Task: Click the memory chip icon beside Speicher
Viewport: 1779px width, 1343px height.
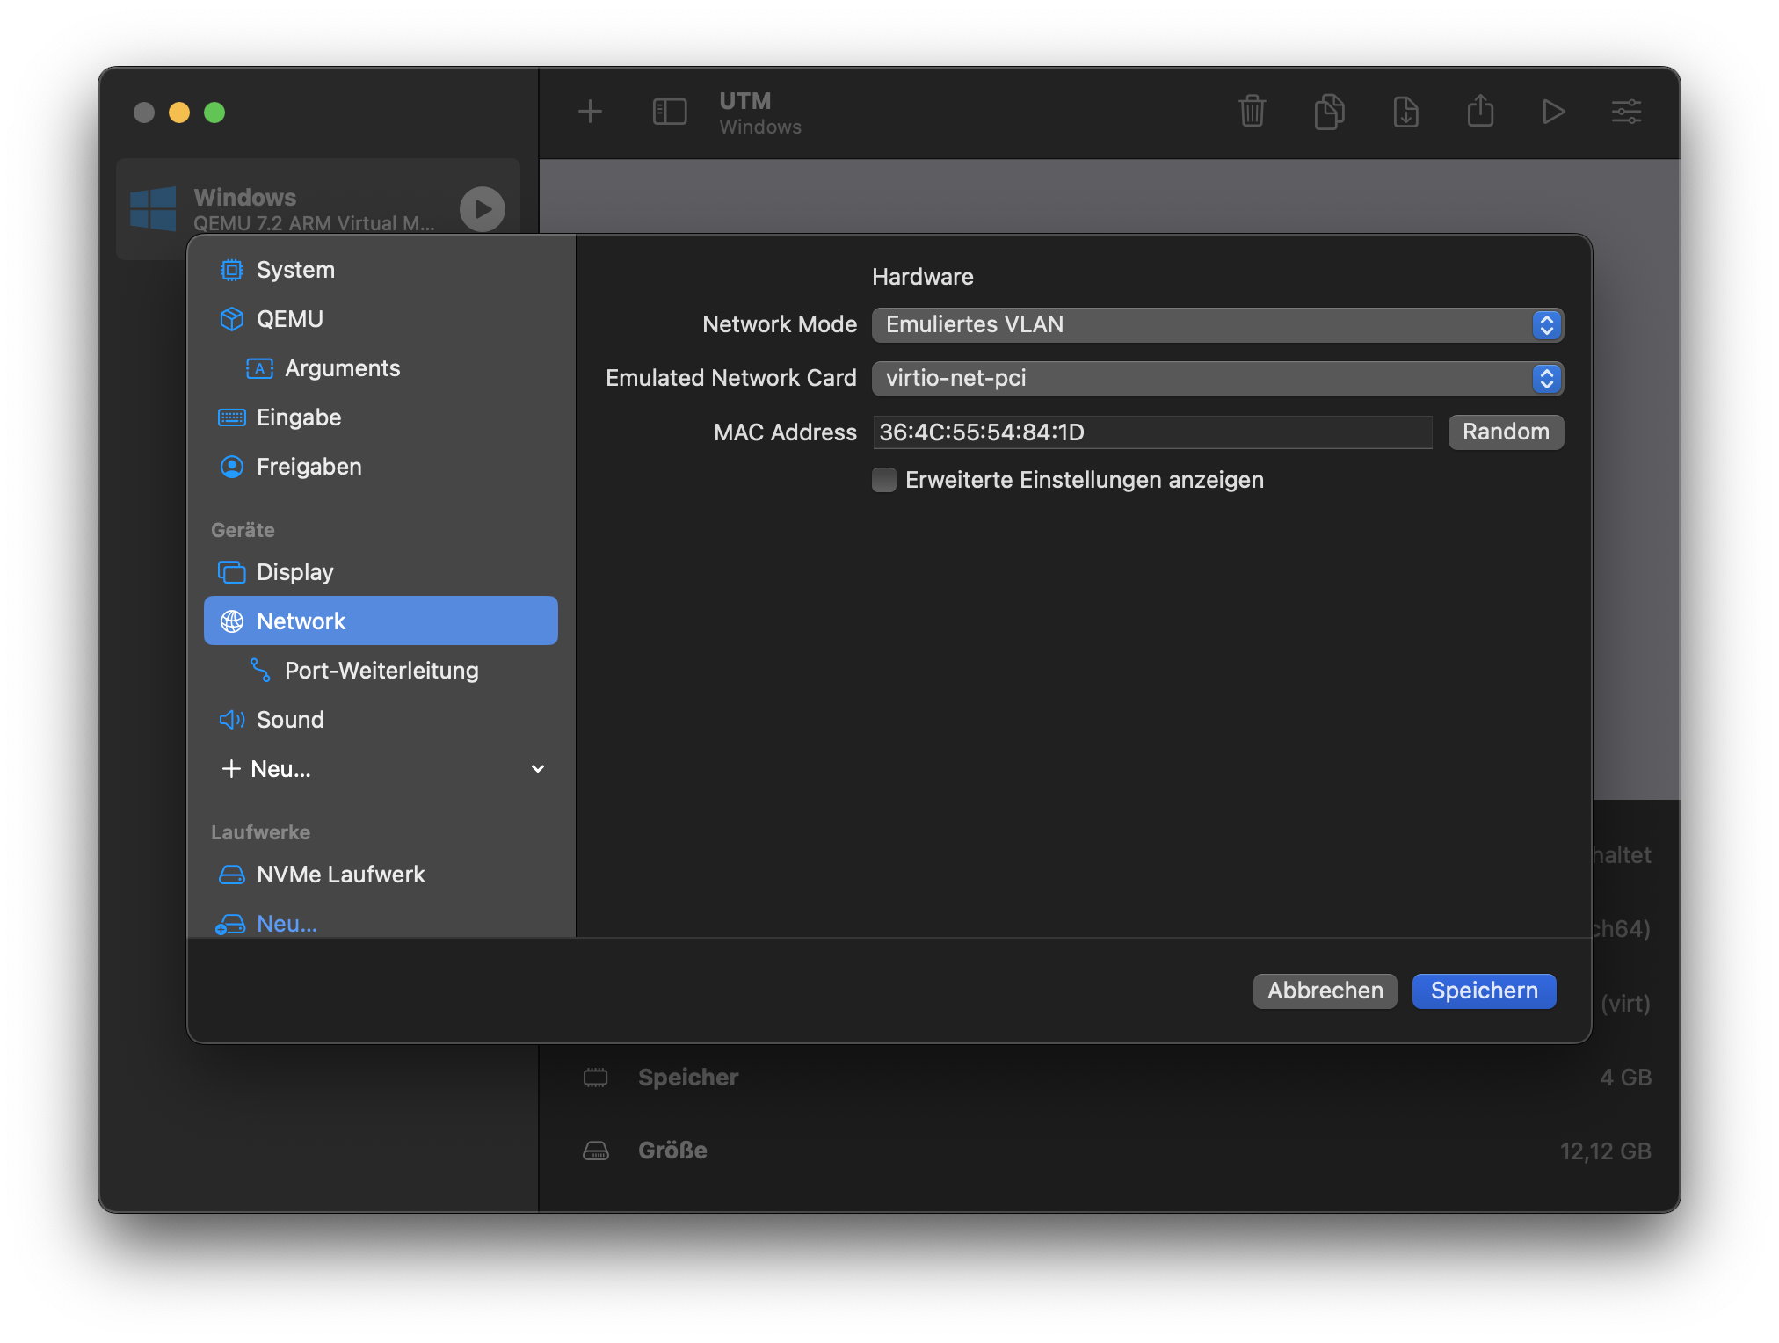Action: pyautogui.click(x=595, y=1078)
